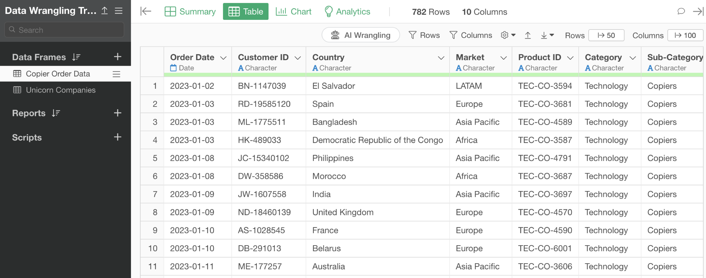Launch AI Wrangling
Screen dimensions: 706x278
click(x=361, y=35)
